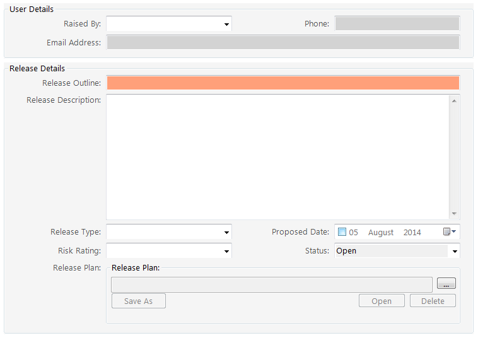Image resolution: width=478 pixels, height=338 pixels.
Task: Select the year 2014 in Proposed Date
Action: pos(412,233)
